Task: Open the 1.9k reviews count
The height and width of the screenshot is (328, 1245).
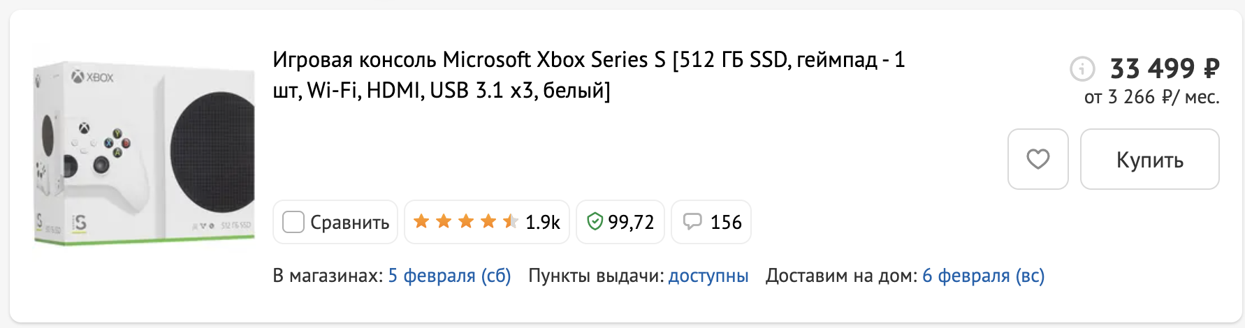Action: pos(543,223)
